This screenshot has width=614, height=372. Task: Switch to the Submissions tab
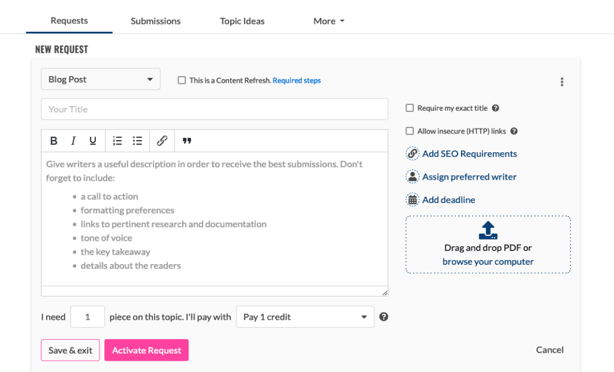(x=156, y=21)
